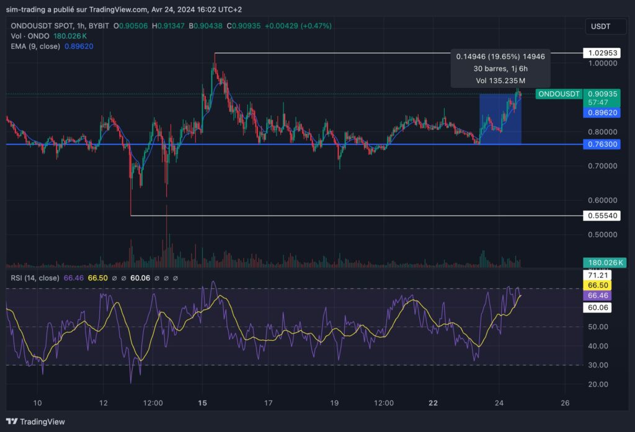
Task: Click the measurement tooltip showing 19.65%
Action: [500, 68]
